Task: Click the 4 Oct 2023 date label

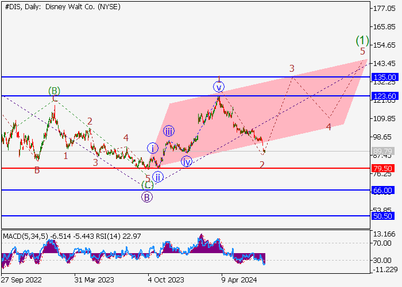Action: pos(166,280)
